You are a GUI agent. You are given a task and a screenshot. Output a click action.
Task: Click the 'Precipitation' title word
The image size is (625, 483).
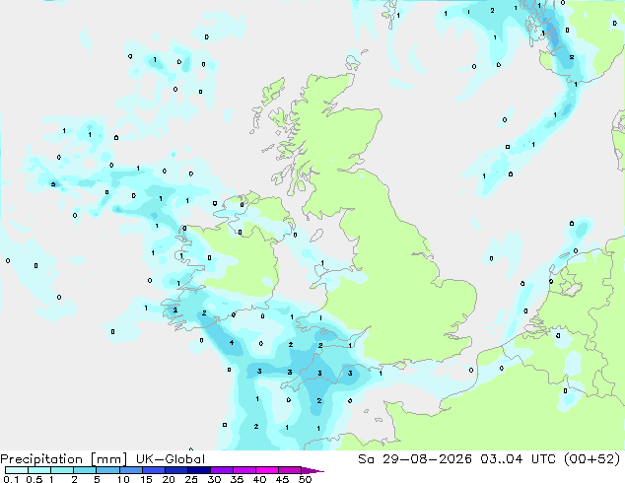tap(41, 459)
